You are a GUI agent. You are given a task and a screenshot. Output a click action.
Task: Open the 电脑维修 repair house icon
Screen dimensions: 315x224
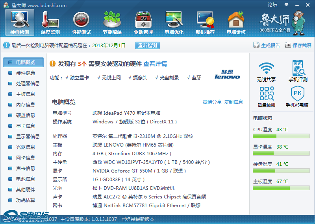[x=236, y=22]
